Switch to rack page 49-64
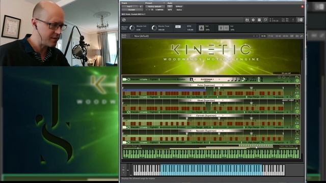 coord(285,36)
